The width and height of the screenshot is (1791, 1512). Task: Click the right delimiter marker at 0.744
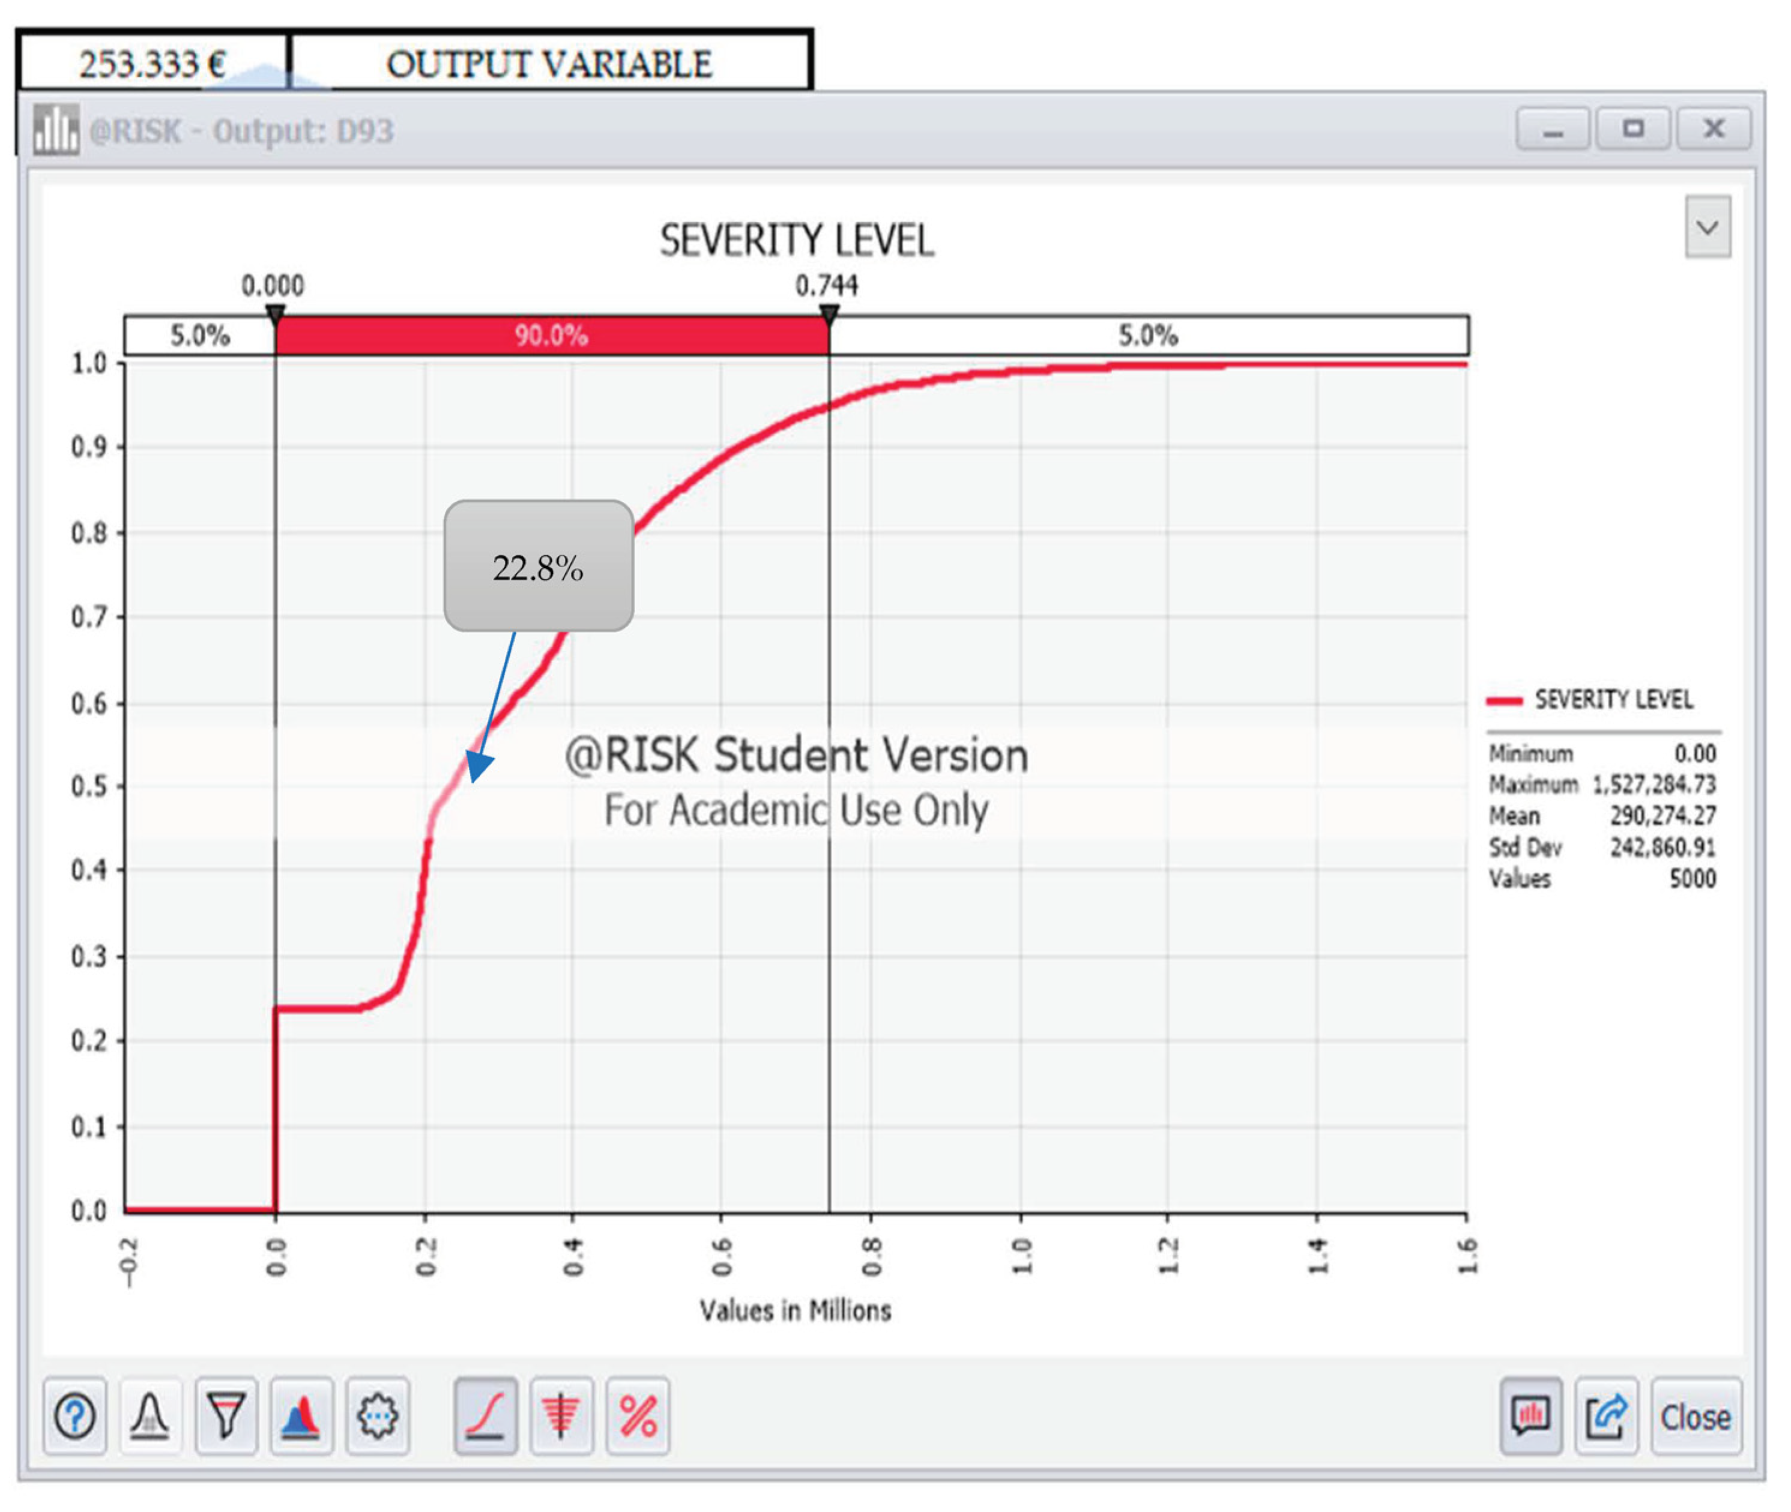pos(829,315)
